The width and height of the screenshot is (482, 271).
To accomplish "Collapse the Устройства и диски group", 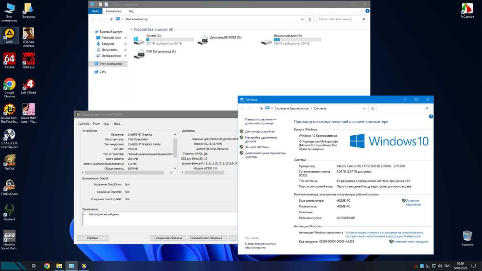I will point(132,29).
